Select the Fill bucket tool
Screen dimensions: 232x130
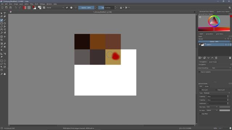1,50
